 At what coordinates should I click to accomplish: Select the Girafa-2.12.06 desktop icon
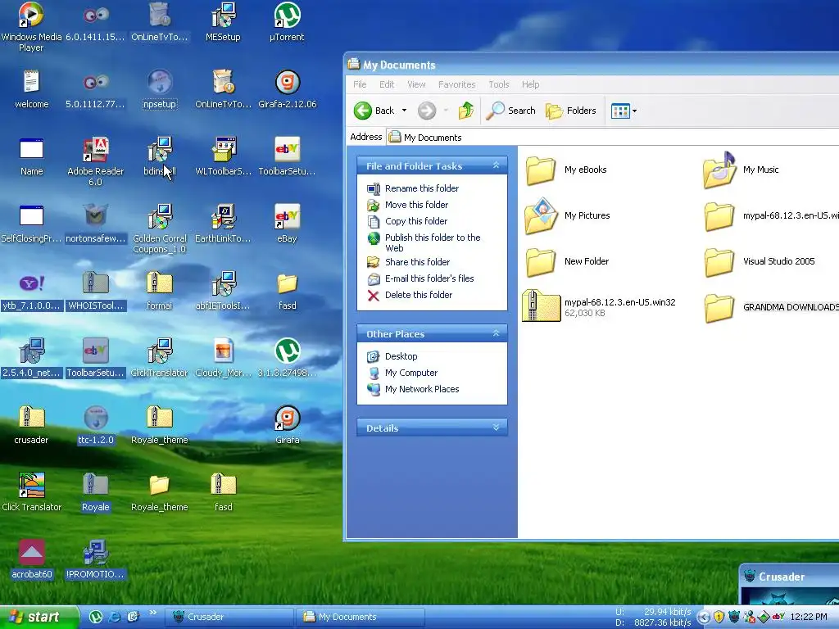pyautogui.click(x=288, y=82)
